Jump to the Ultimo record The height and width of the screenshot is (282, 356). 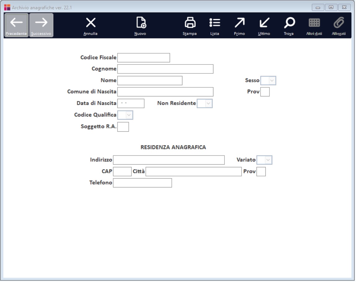pyautogui.click(x=265, y=26)
